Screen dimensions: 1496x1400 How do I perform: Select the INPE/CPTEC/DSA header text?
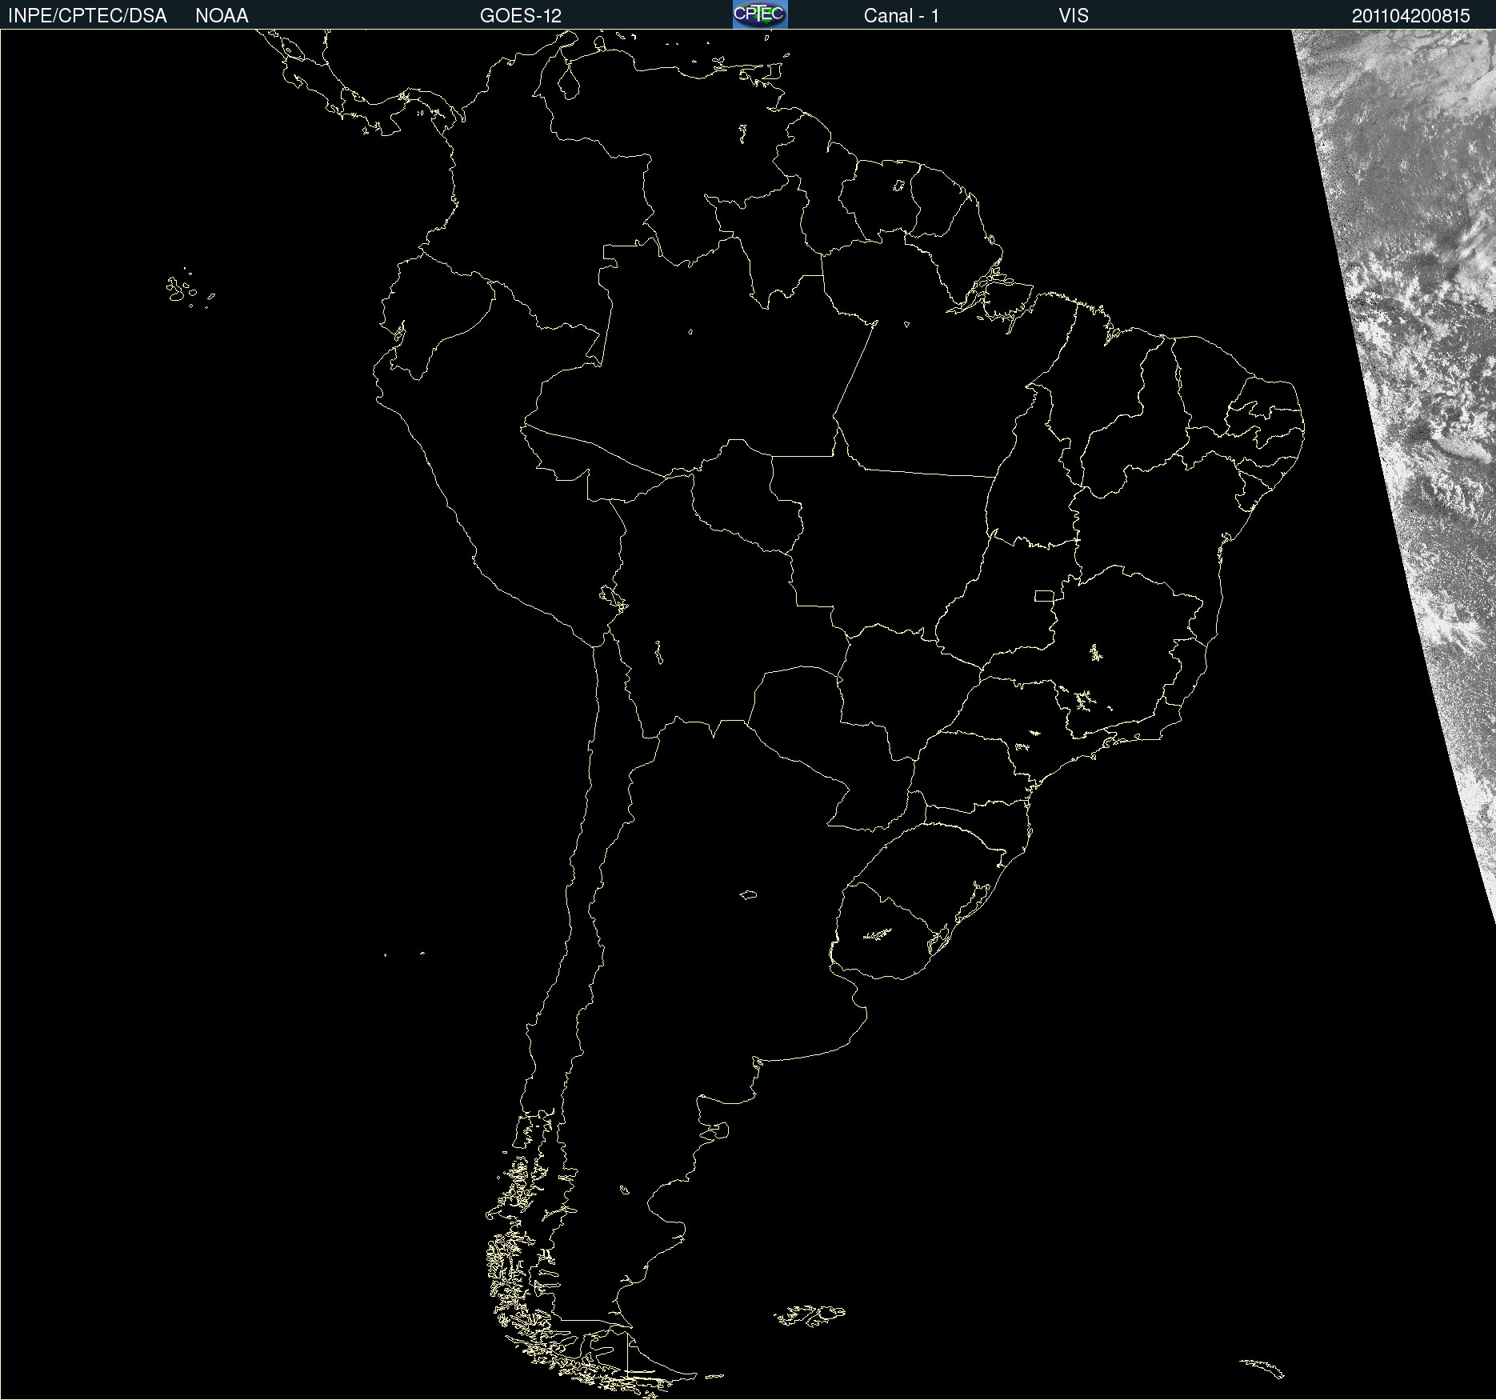(87, 16)
